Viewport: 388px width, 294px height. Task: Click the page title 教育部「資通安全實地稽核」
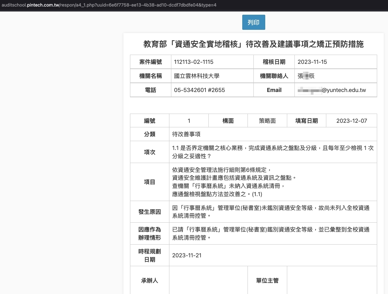253,44
